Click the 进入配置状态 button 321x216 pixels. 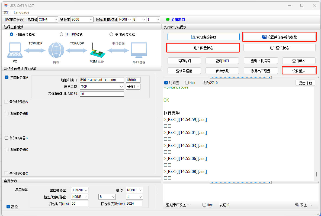coord(203,48)
